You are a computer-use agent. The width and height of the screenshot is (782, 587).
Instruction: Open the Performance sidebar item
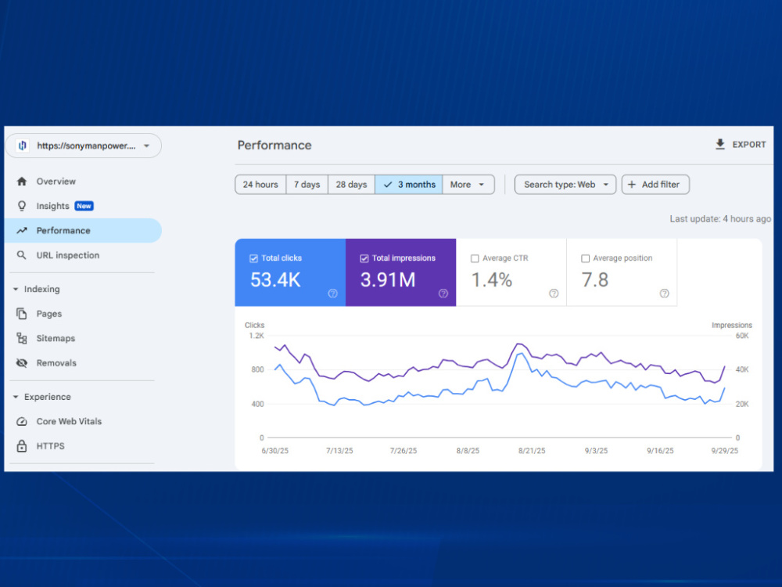coord(83,231)
